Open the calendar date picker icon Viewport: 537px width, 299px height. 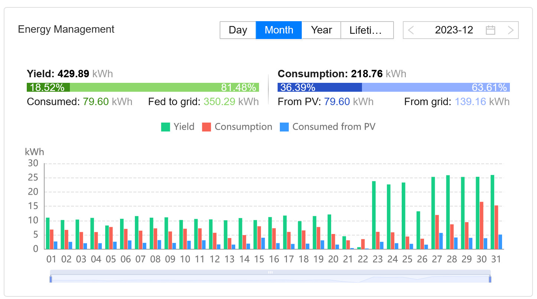point(491,30)
